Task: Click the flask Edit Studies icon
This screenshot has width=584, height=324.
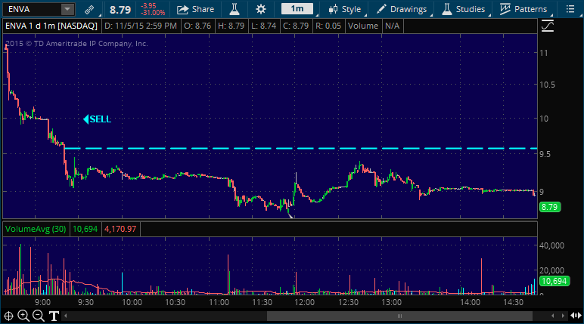Action: [235, 9]
